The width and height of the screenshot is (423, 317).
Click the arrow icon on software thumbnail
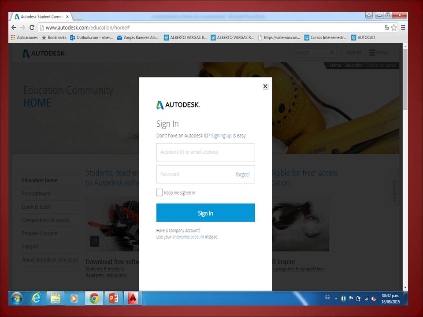(x=94, y=241)
